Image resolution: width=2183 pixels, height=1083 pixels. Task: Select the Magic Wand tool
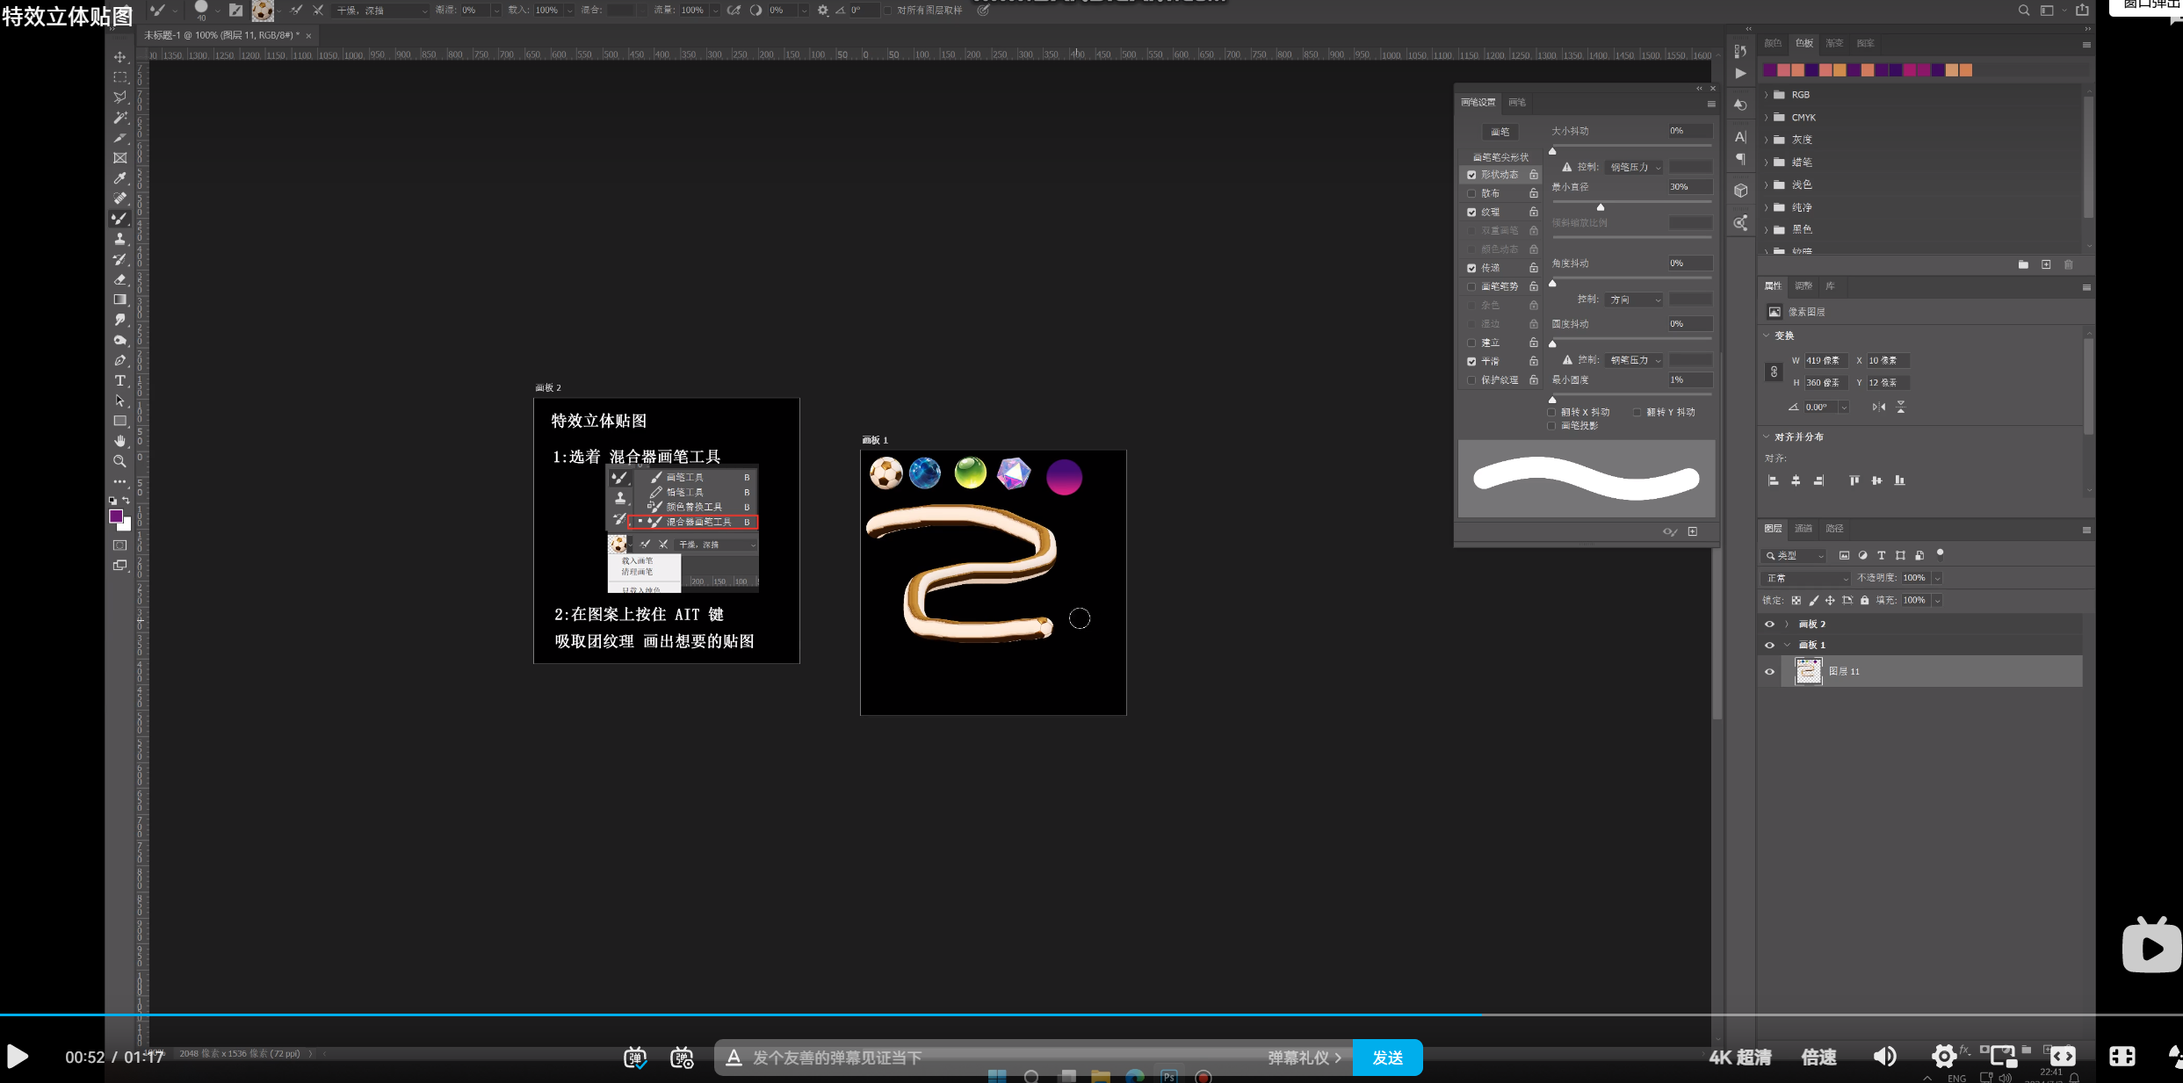120,118
